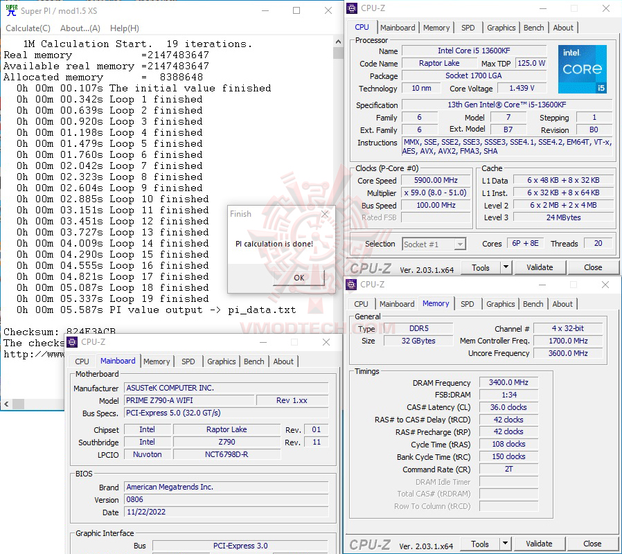The image size is (622, 554).
Task: Click the Intel Core i5 logo badge
Action: 582,69
